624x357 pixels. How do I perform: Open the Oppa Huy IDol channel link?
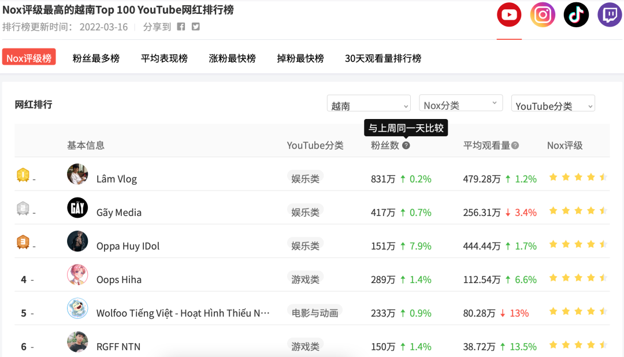128,246
